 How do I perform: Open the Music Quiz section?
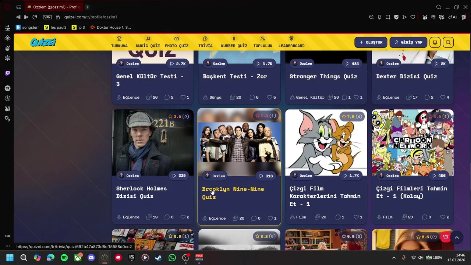148,42
